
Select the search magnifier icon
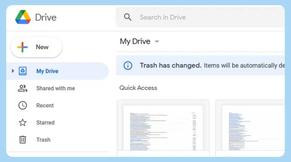pyautogui.click(x=128, y=17)
